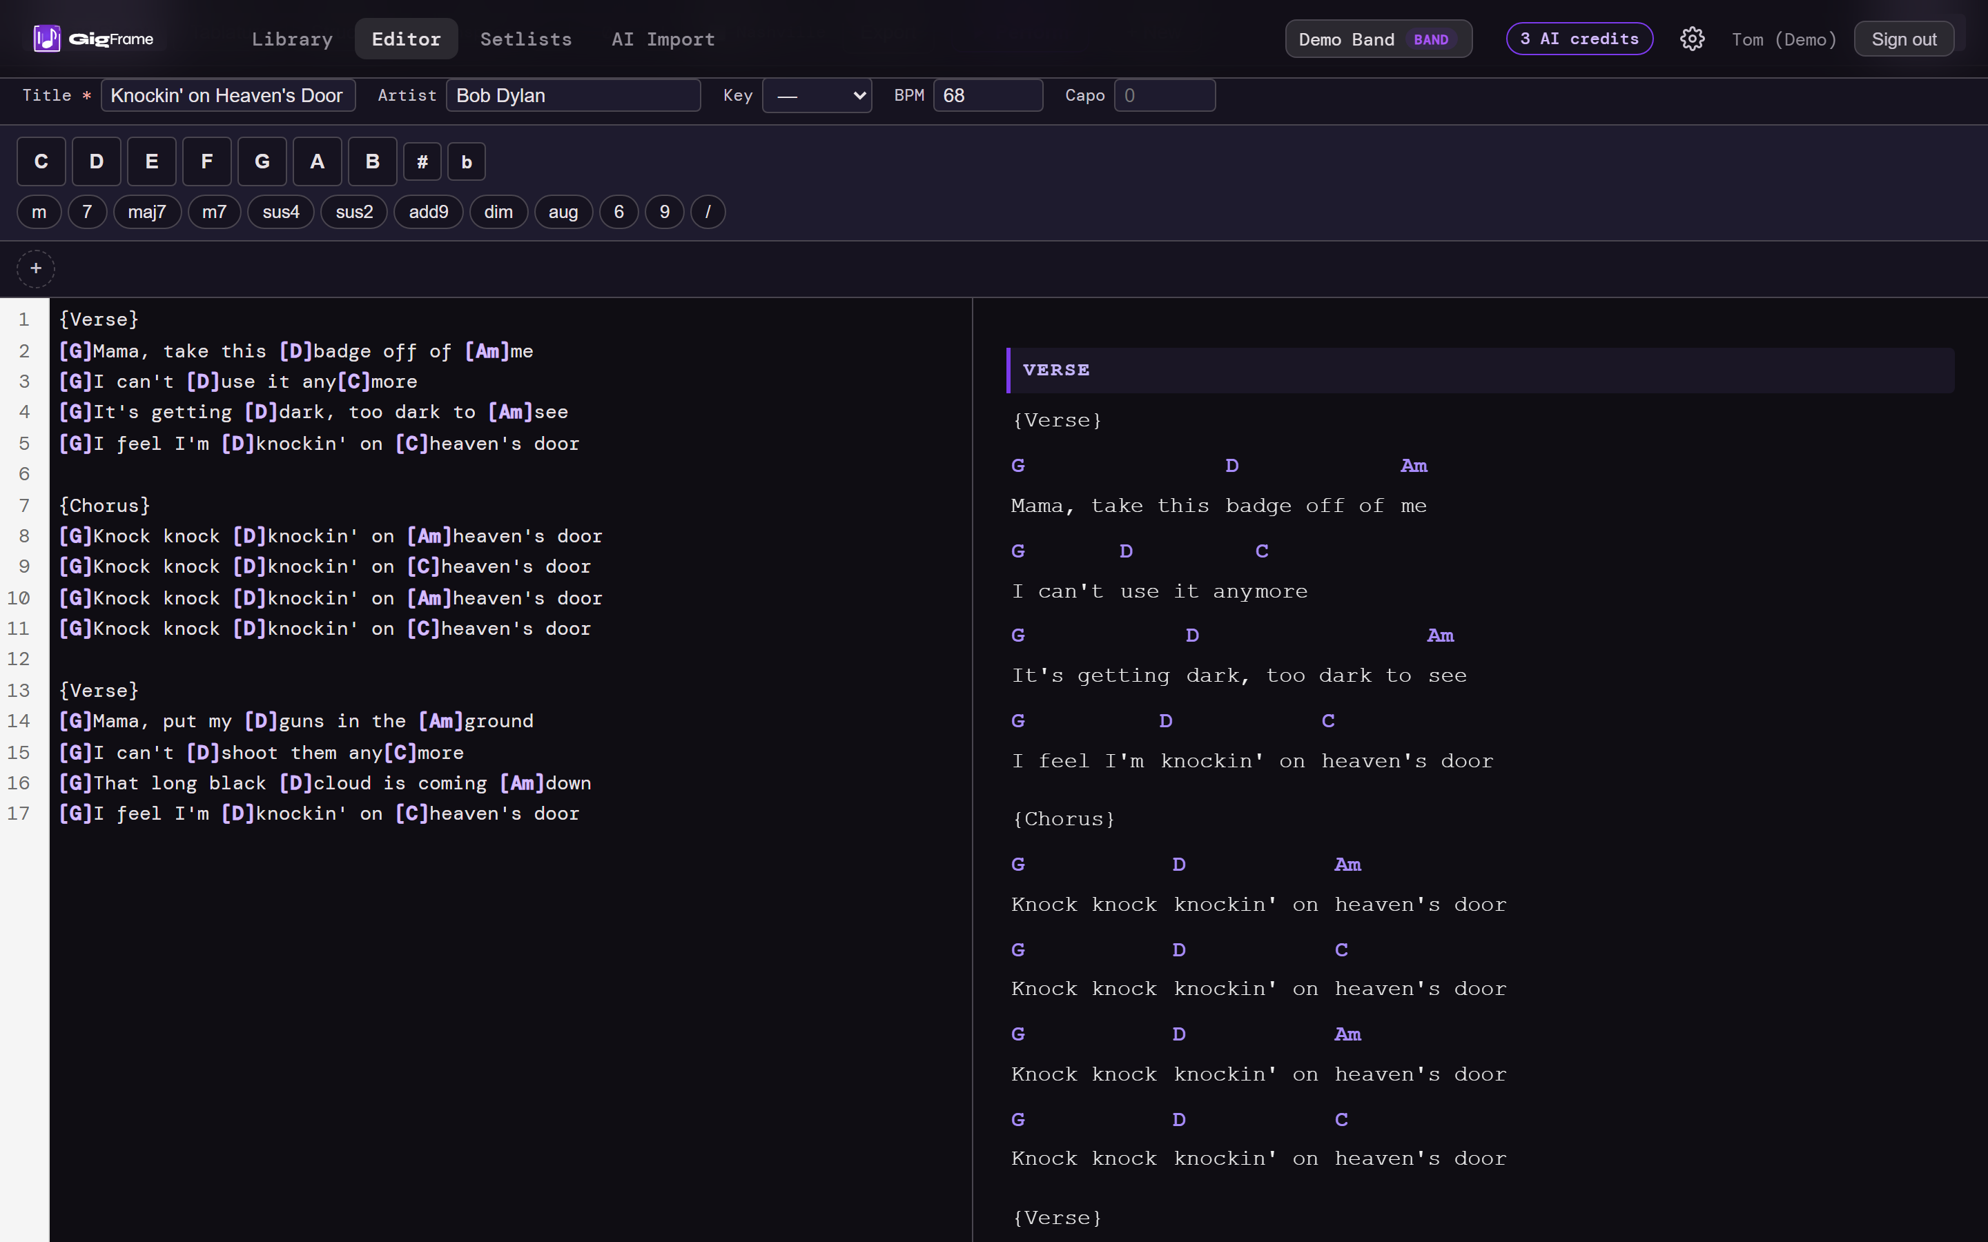
Task: Toggle the add9 chord modifier
Action: click(427, 212)
